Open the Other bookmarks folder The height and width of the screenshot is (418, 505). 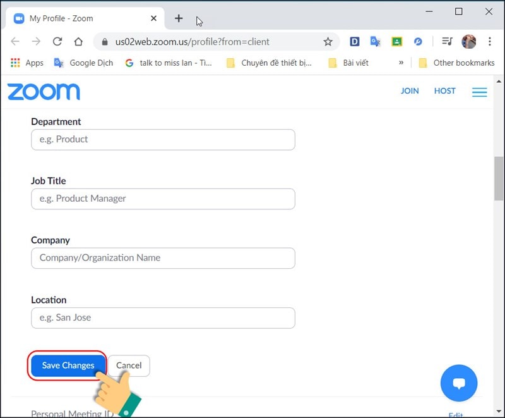(x=456, y=63)
